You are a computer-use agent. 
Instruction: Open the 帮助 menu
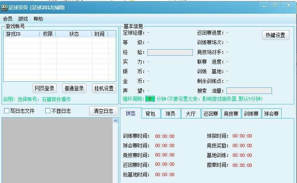(x=38, y=19)
